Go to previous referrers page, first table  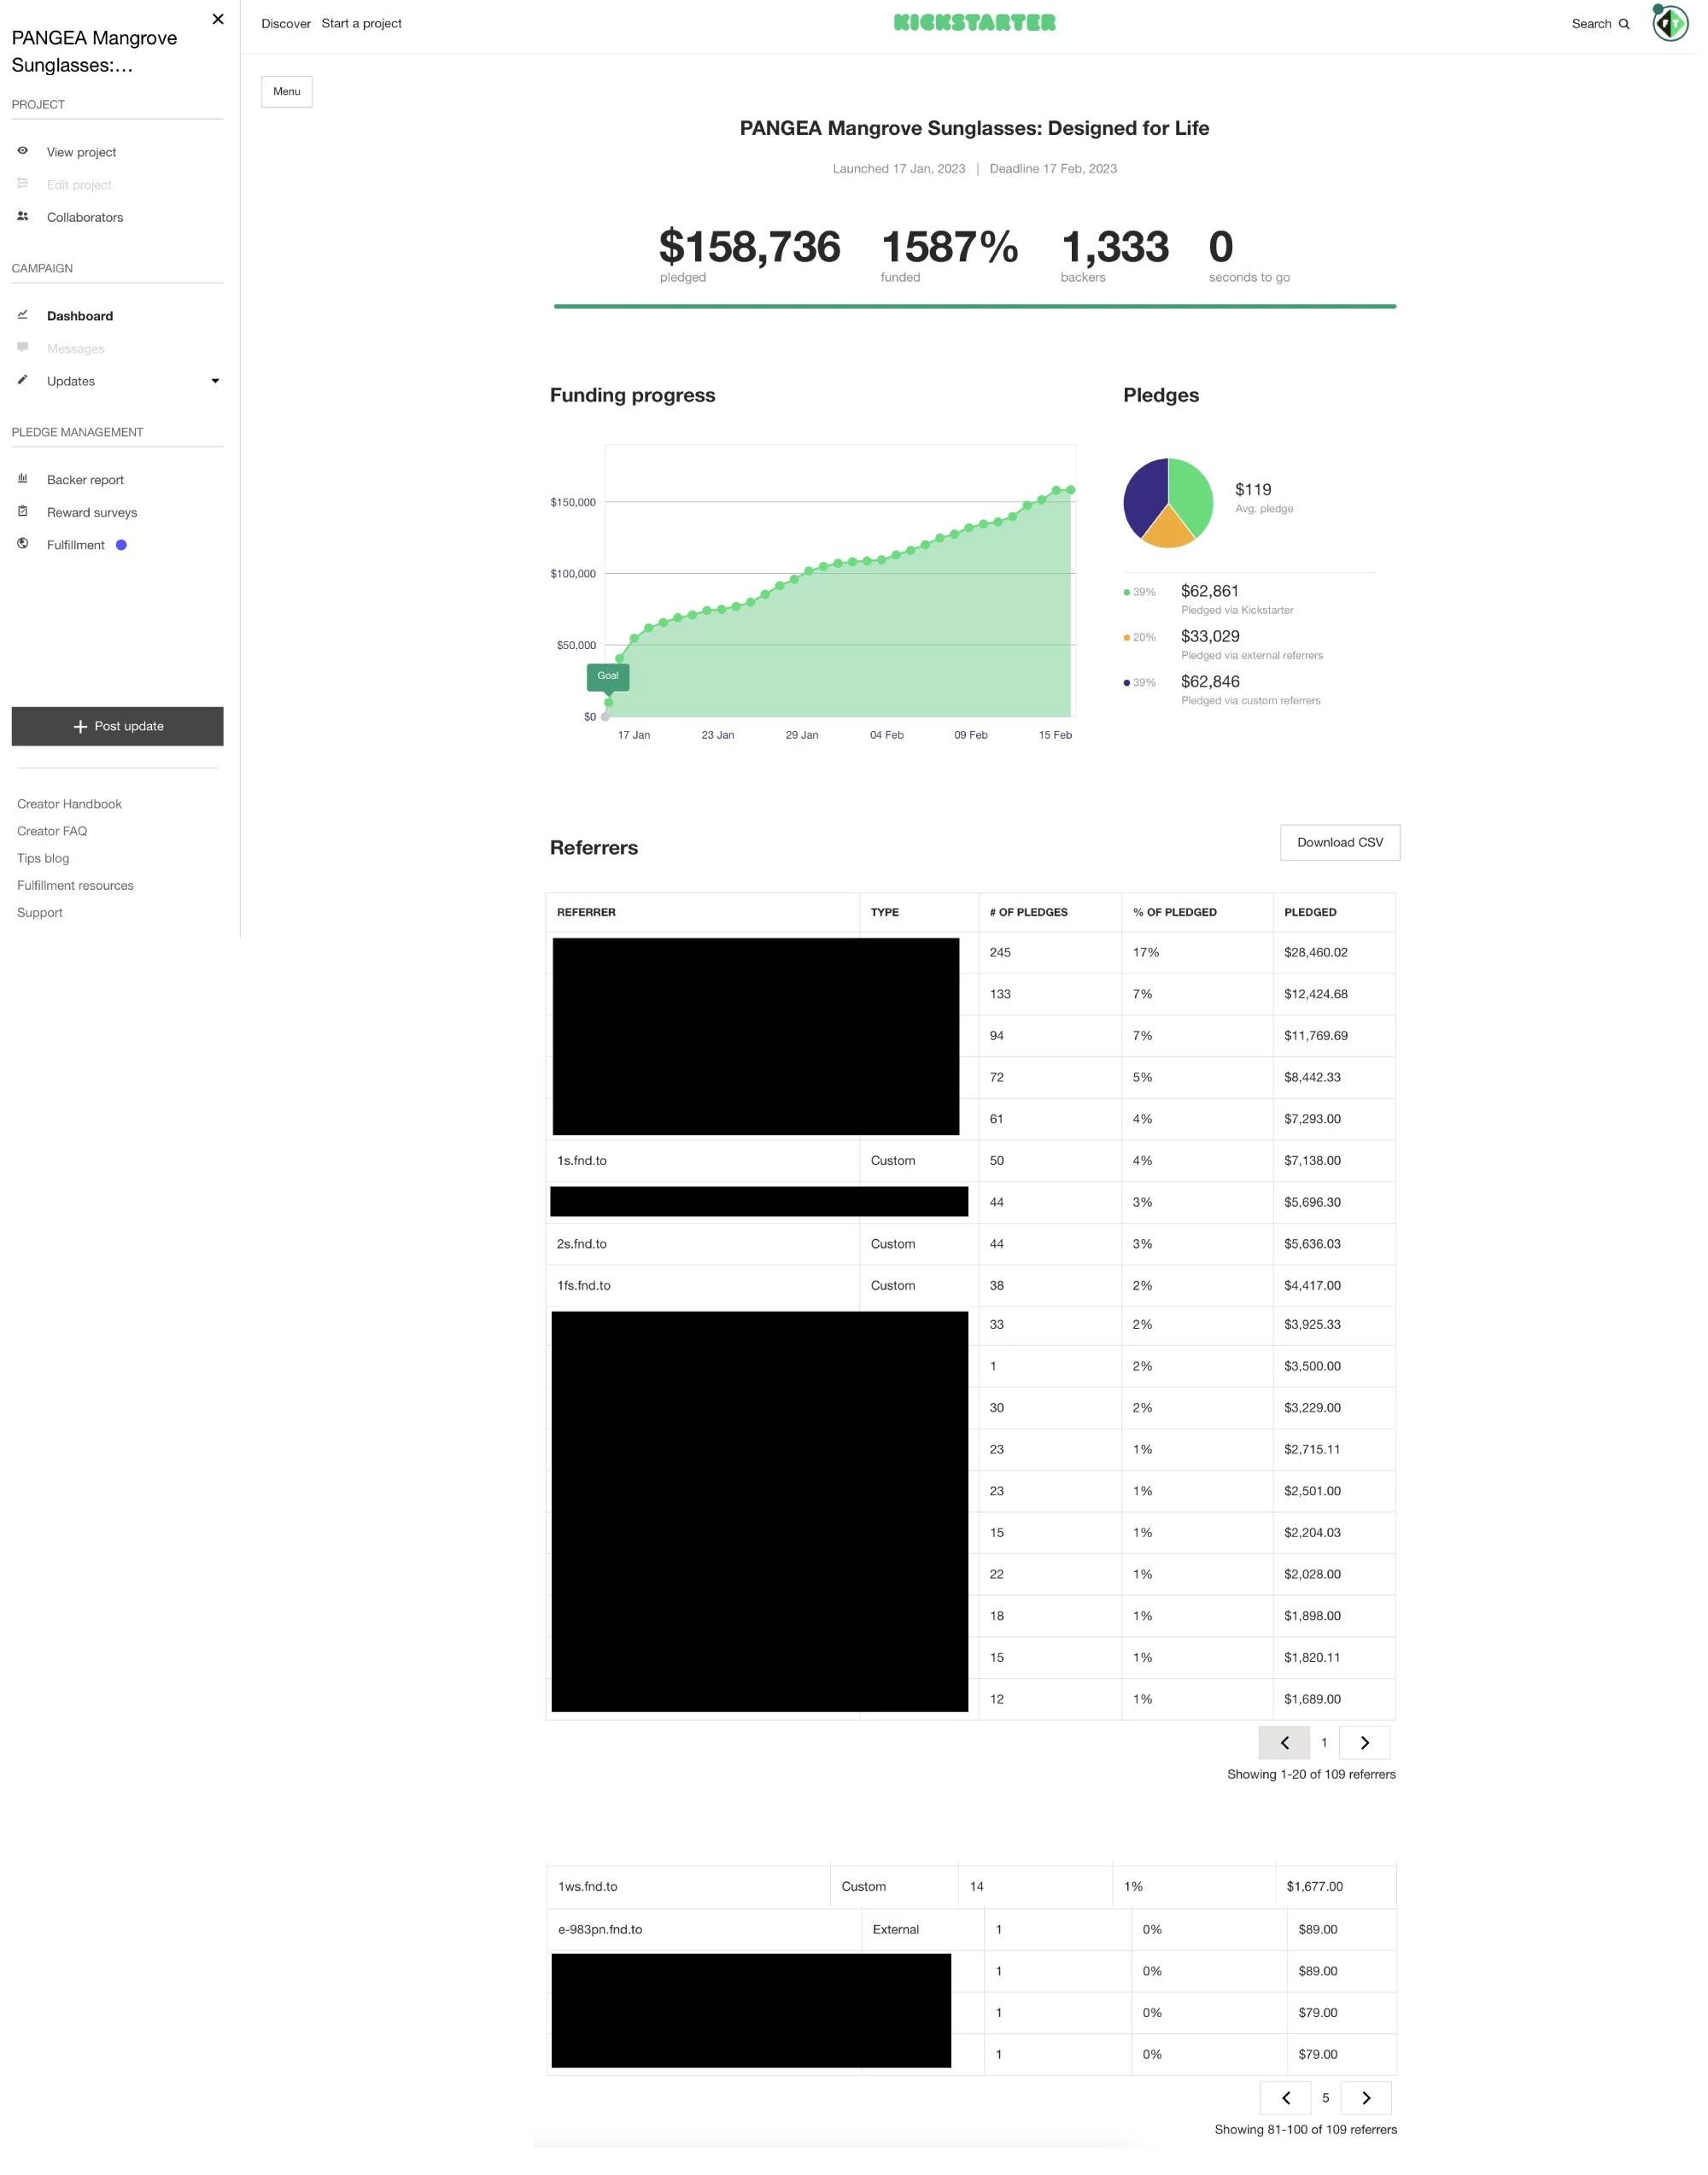pos(1284,1743)
